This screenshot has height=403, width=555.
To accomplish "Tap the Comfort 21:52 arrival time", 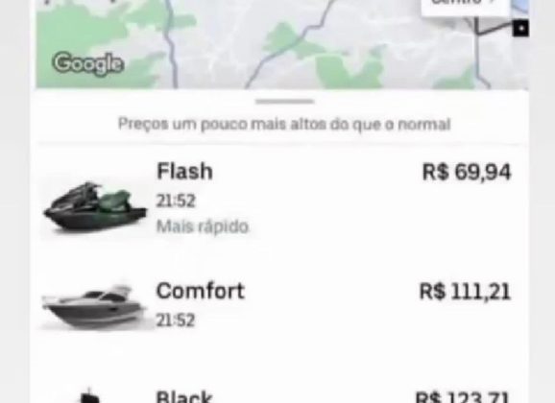I will 176,320.
